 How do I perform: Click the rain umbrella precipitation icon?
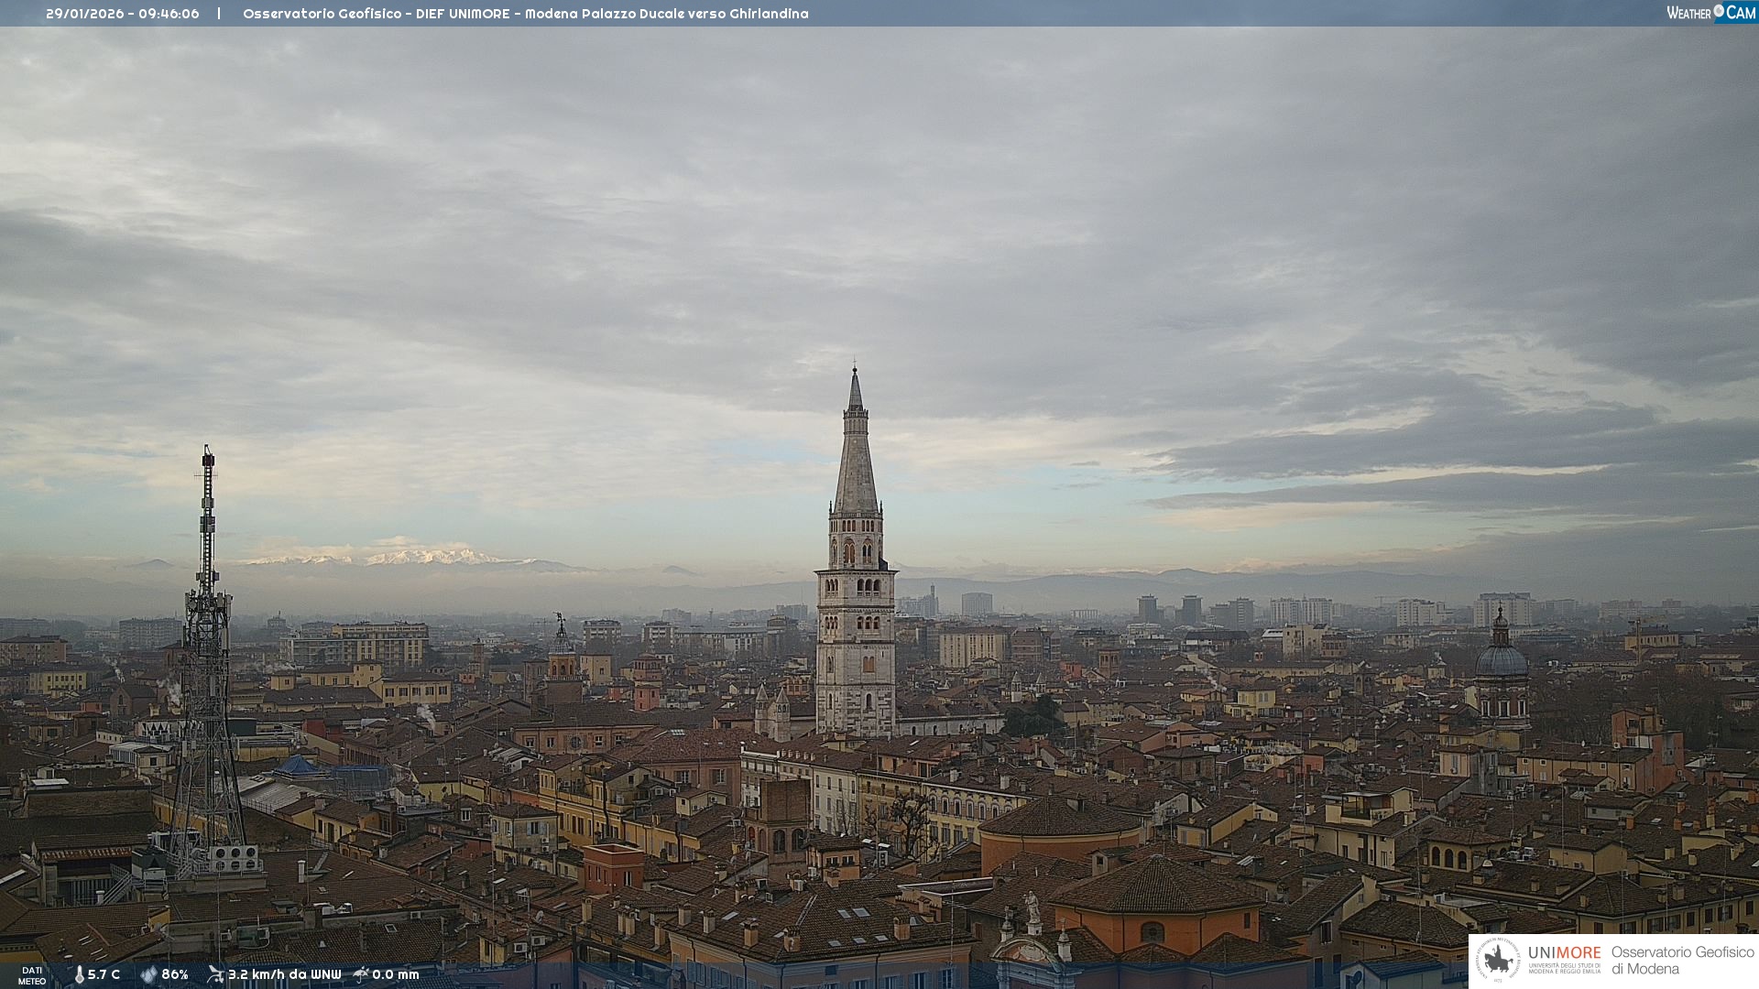click(361, 974)
